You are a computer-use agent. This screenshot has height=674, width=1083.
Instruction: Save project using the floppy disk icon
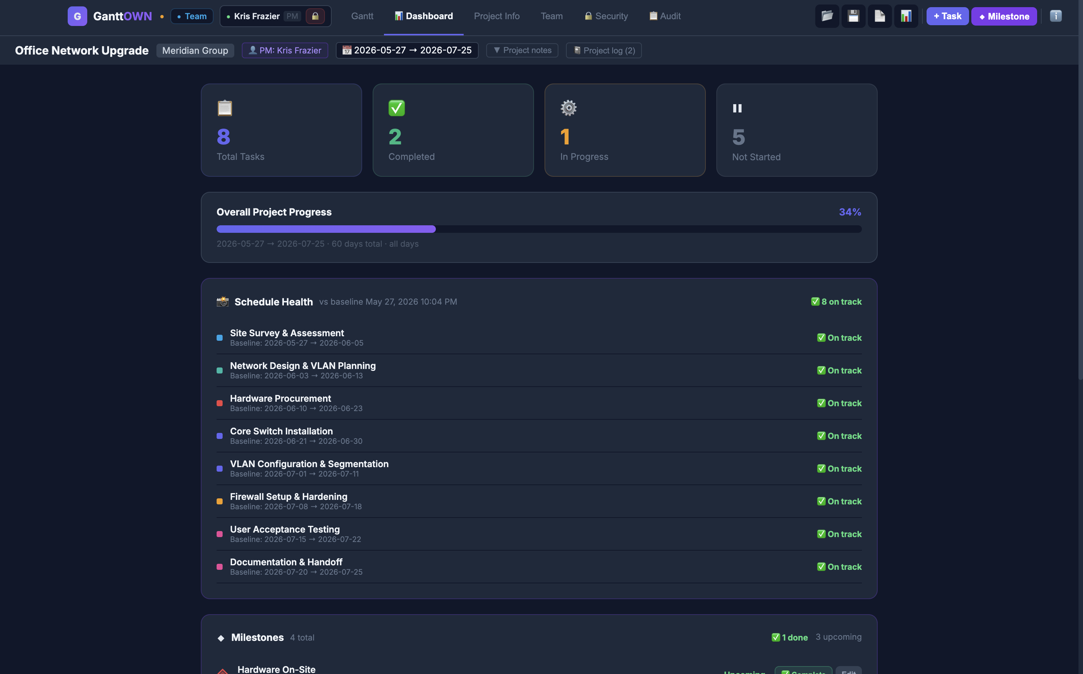pyautogui.click(x=853, y=16)
